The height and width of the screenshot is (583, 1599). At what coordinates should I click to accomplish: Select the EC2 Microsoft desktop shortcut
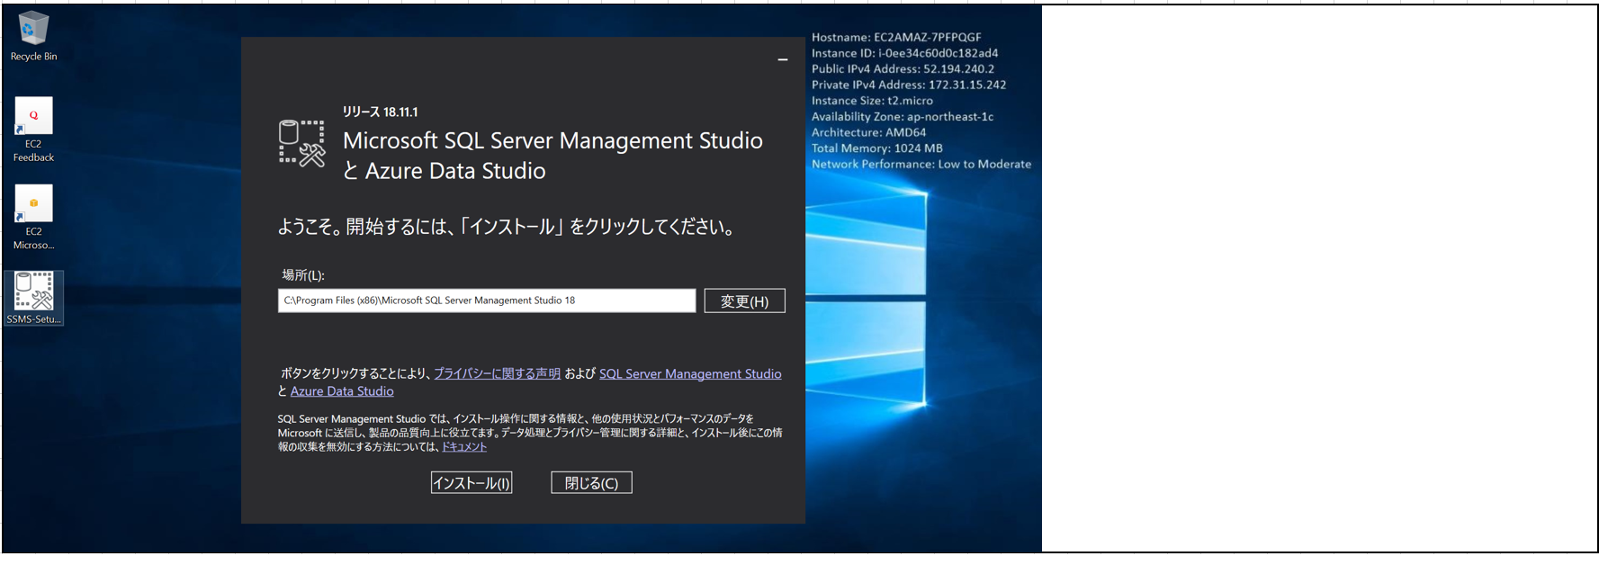click(33, 217)
